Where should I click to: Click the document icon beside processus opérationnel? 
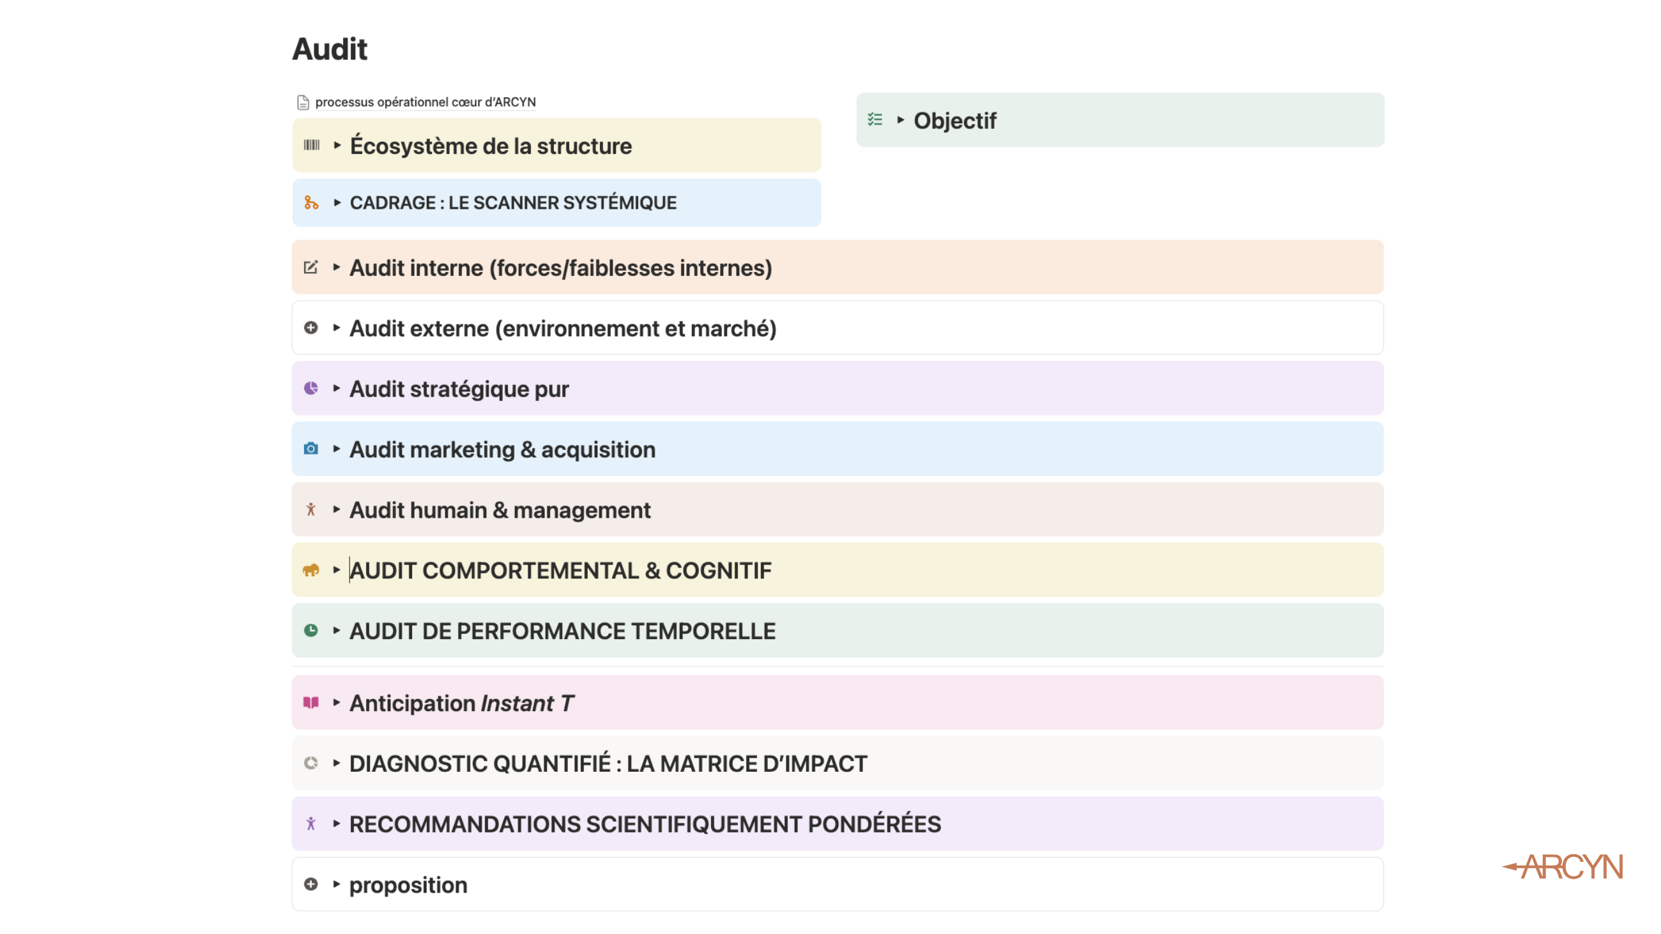pyautogui.click(x=302, y=101)
